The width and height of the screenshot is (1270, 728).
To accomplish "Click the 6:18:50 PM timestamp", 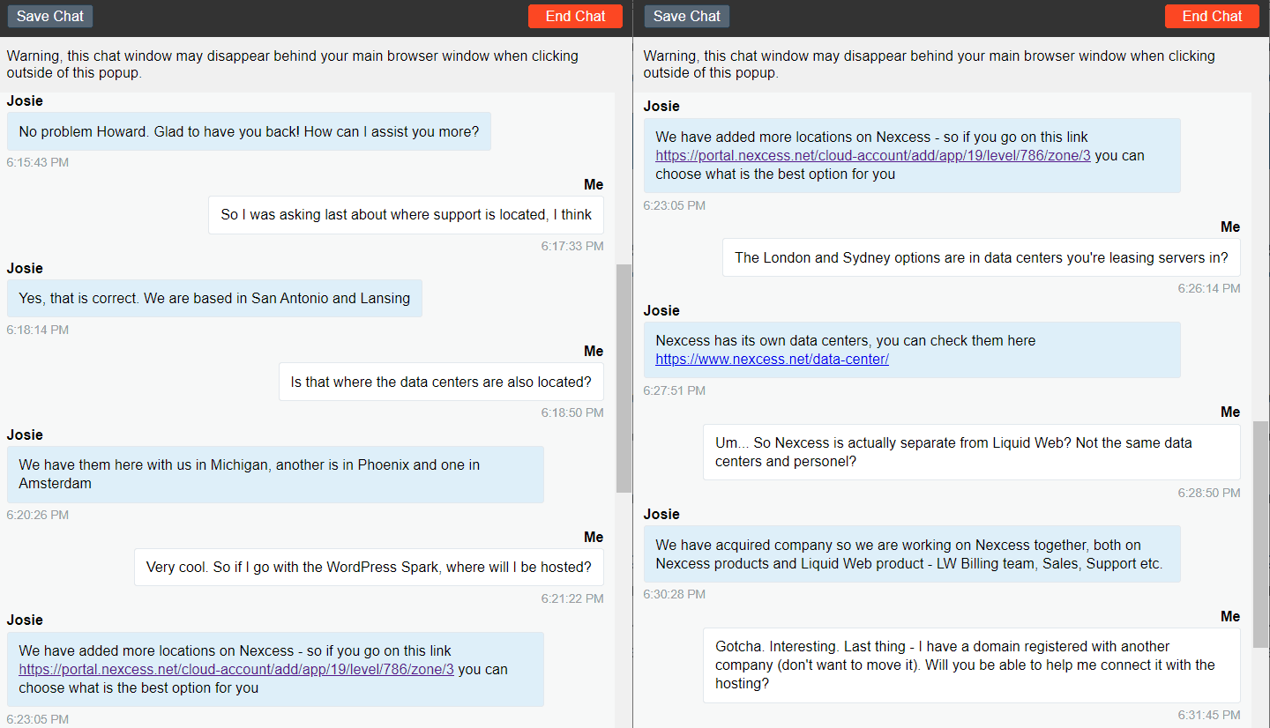I will click(572, 412).
